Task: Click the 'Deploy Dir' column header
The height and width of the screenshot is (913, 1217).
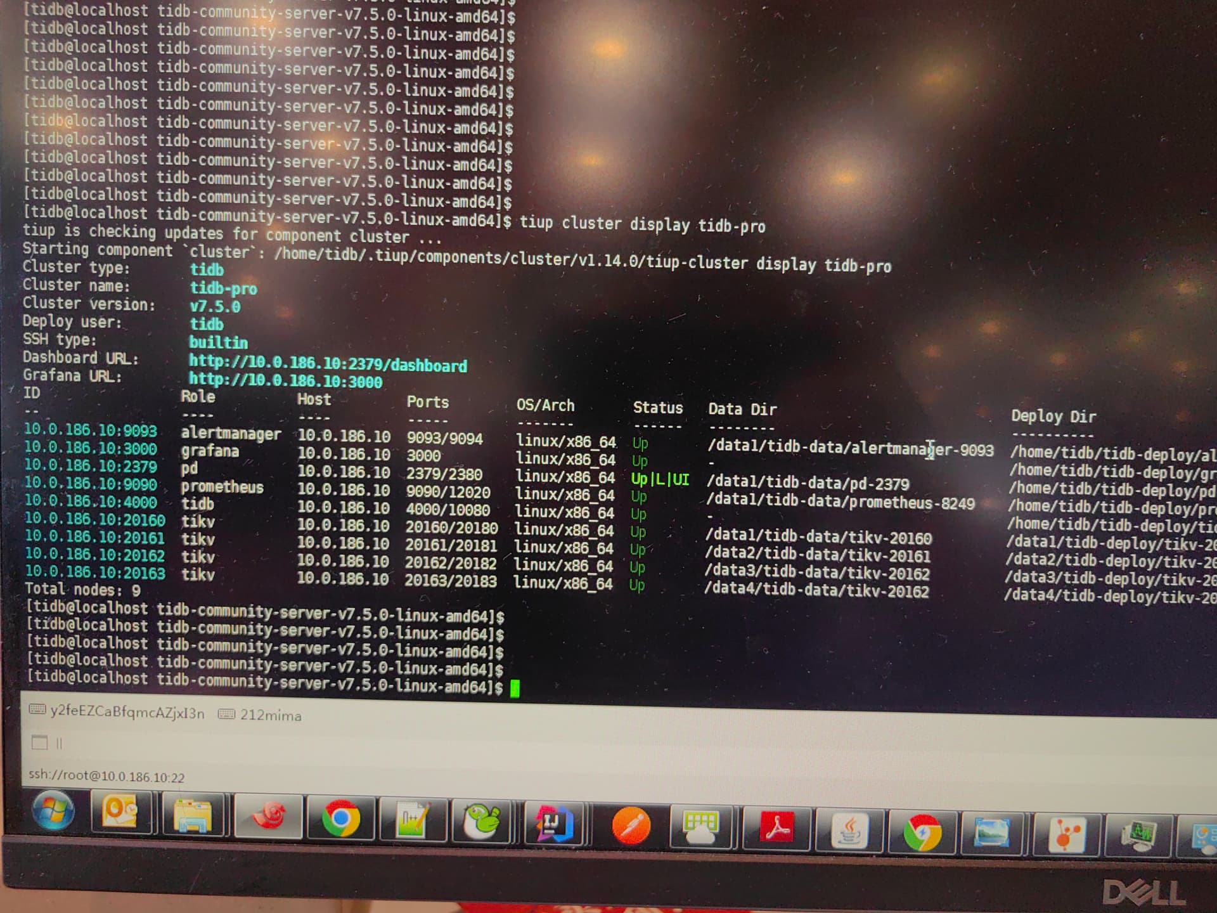Action: (1053, 416)
